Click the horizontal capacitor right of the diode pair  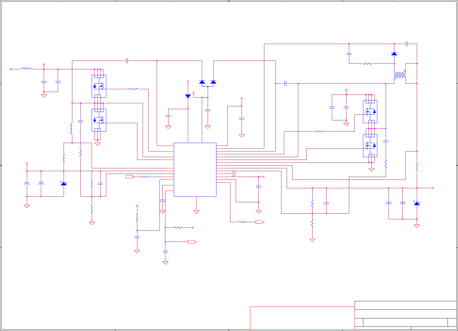(285, 83)
